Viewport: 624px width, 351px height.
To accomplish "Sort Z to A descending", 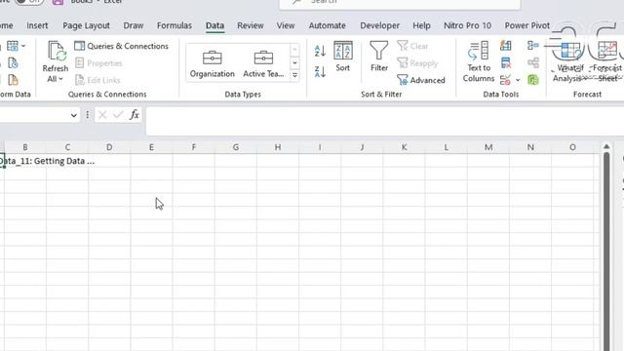I will (x=320, y=71).
